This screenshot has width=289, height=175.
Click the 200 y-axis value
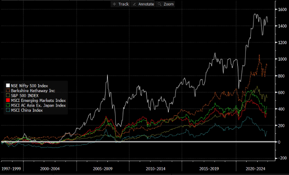click(281, 125)
